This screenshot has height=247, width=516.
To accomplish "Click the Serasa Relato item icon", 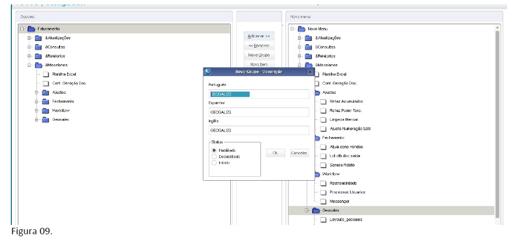I will tap(323, 165).
